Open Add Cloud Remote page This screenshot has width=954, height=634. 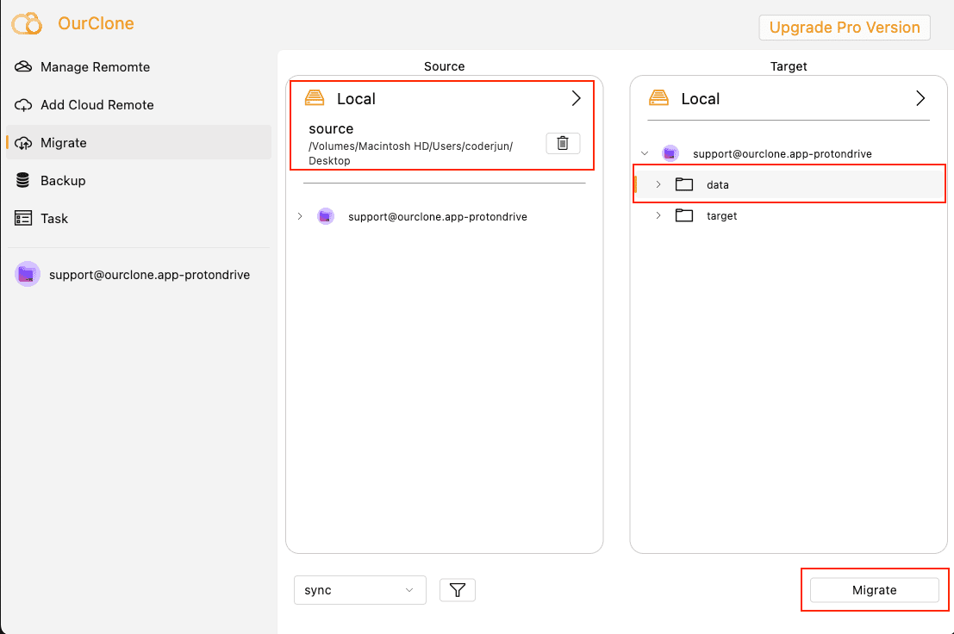tap(139, 104)
